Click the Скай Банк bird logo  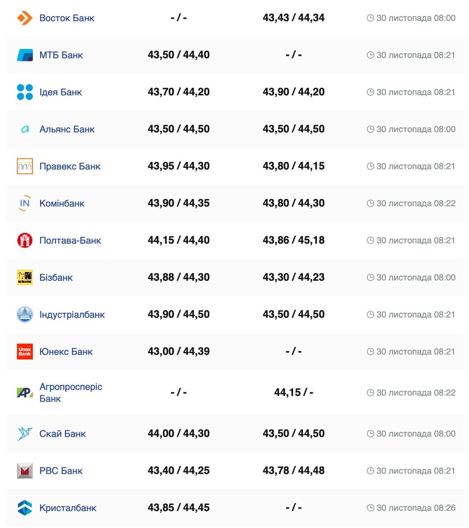[25, 434]
